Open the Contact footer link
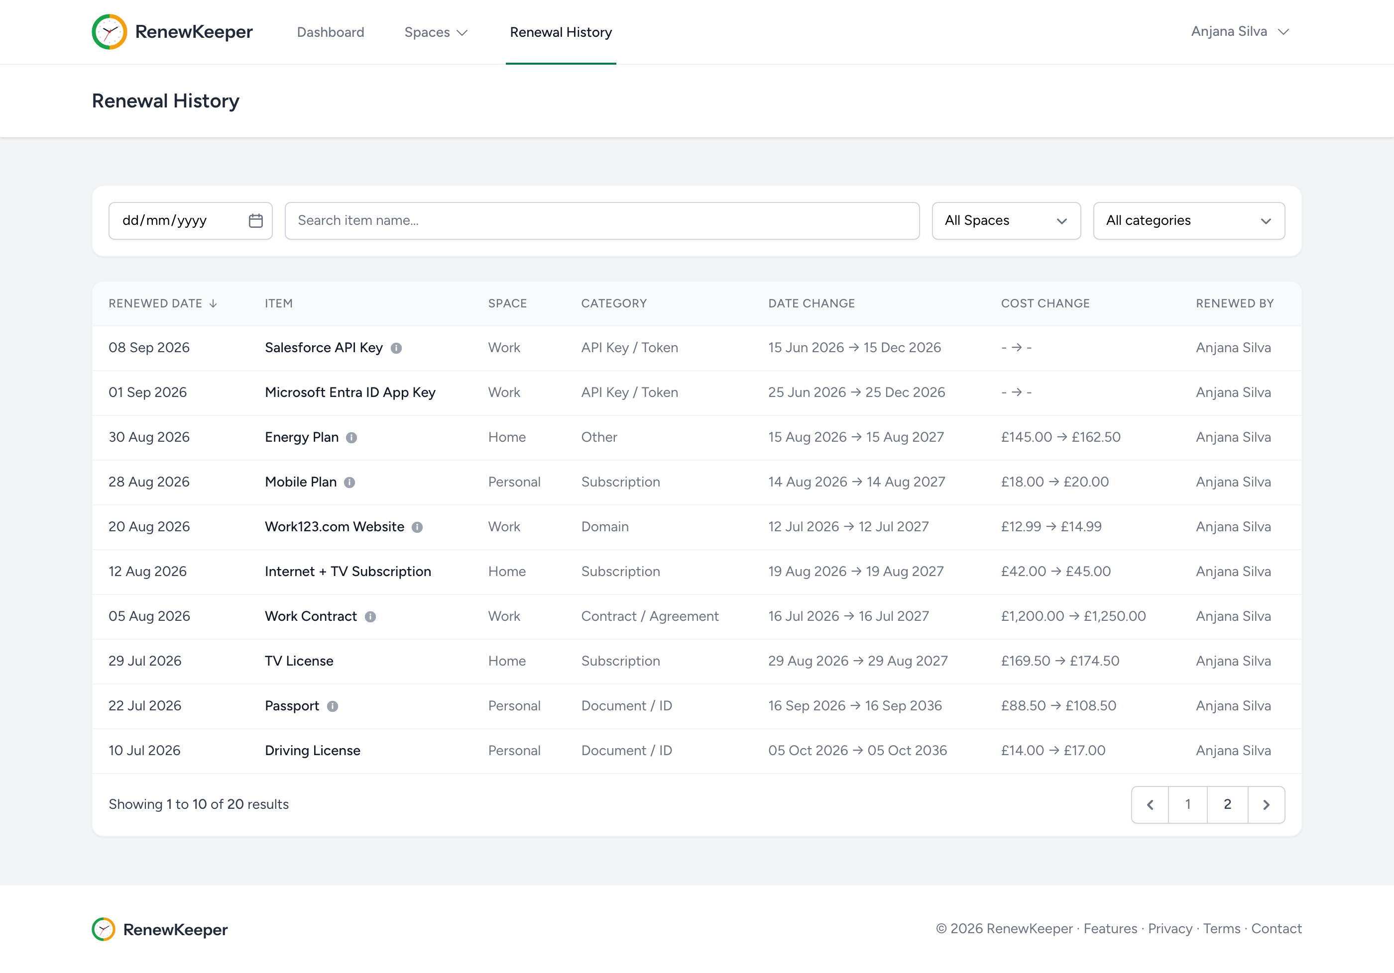 pos(1276,929)
